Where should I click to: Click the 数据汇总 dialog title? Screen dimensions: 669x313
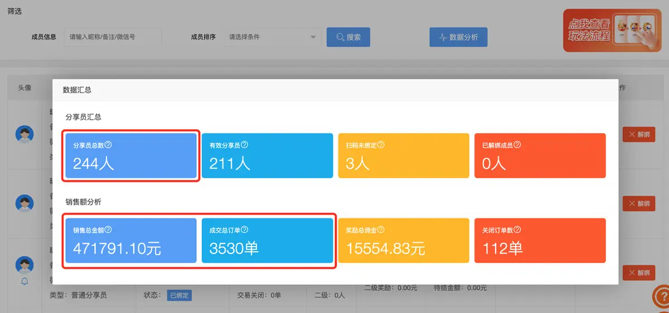point(77,90)
